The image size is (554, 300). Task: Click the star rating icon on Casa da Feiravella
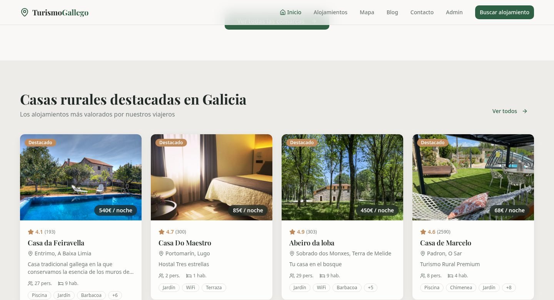(x=31, y=232)
